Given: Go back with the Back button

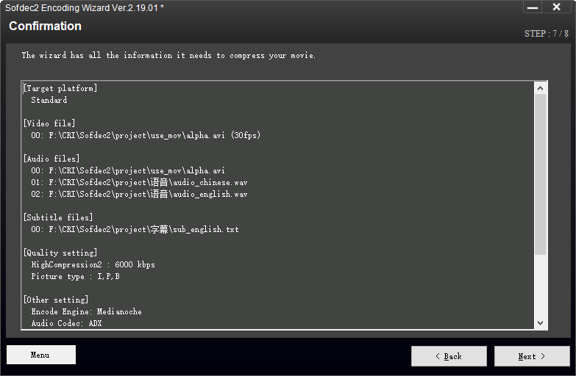Looking at the screenshot, I should tap(449, 356).
